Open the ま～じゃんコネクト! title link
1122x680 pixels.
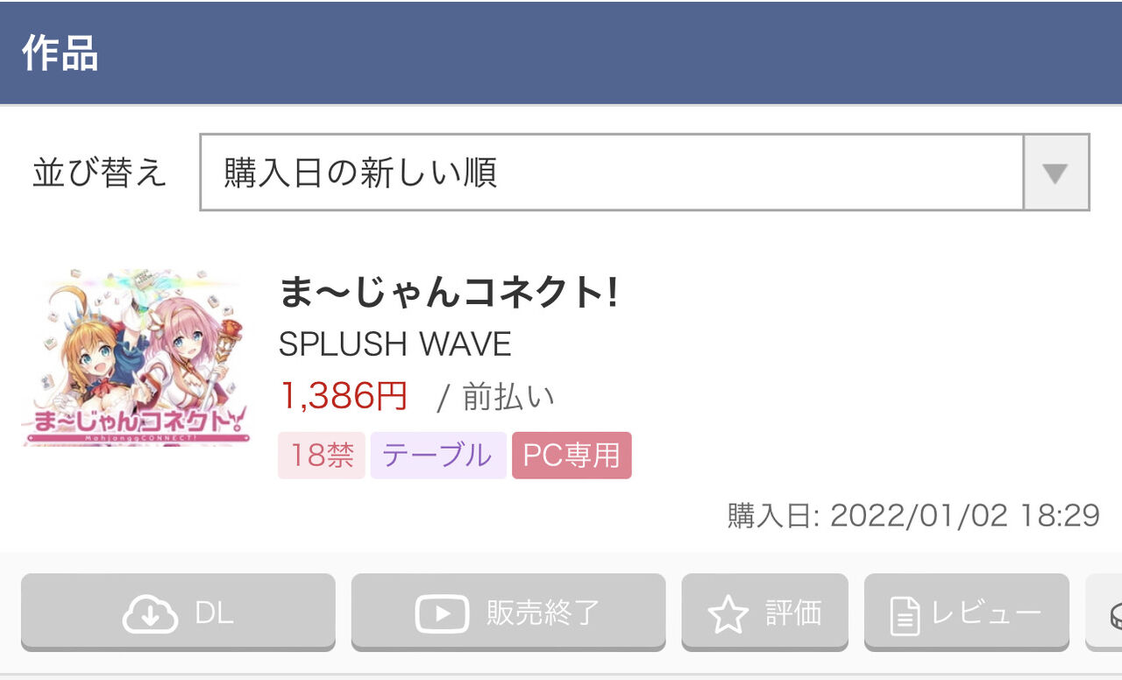coord(449,293)
